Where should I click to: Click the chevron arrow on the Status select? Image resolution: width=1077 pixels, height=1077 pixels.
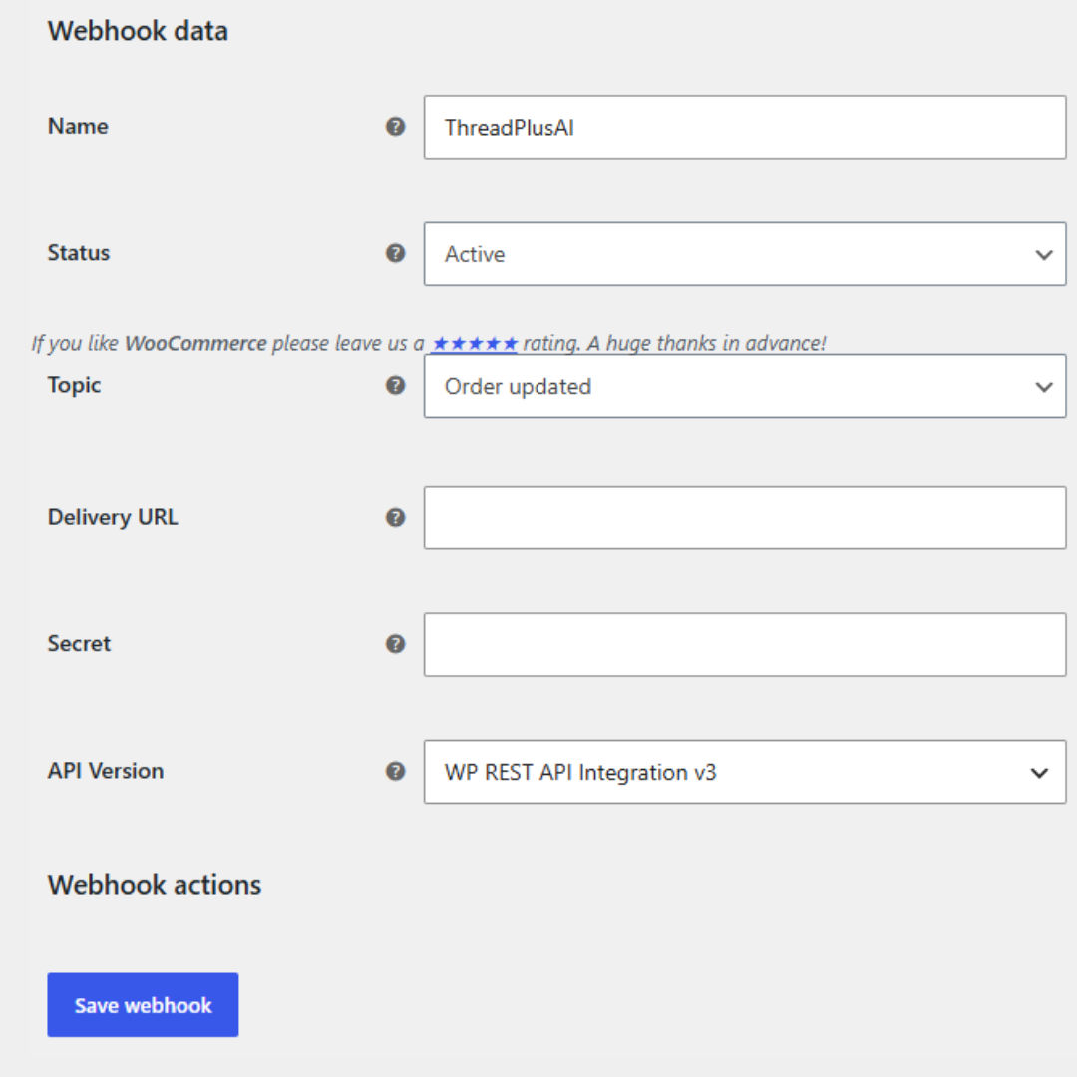point(1044,255)
